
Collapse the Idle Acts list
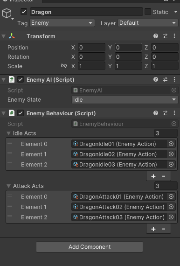pyautogui.click(x=9, y=133)
